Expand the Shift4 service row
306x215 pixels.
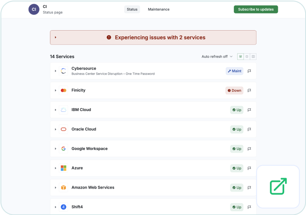[x=55, y=207]
